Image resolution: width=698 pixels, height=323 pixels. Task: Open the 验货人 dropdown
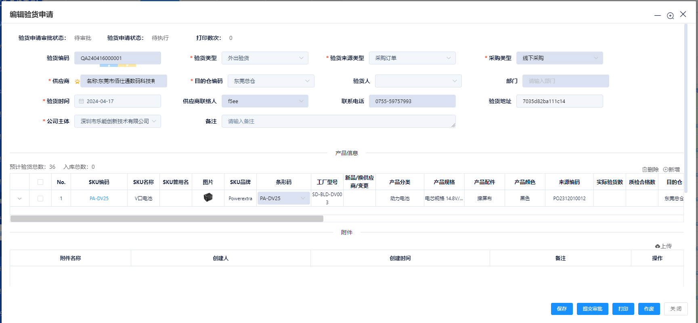click(418, 81)
